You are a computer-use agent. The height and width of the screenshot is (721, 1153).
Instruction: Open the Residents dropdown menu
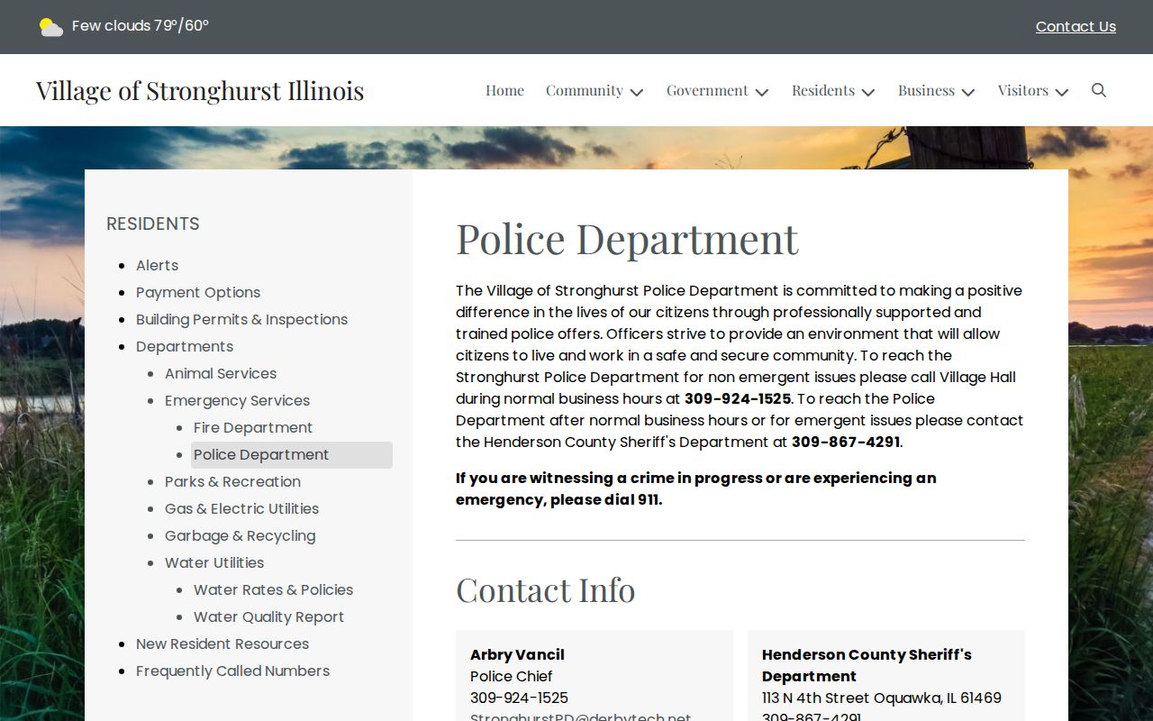[x=833, y=91]
